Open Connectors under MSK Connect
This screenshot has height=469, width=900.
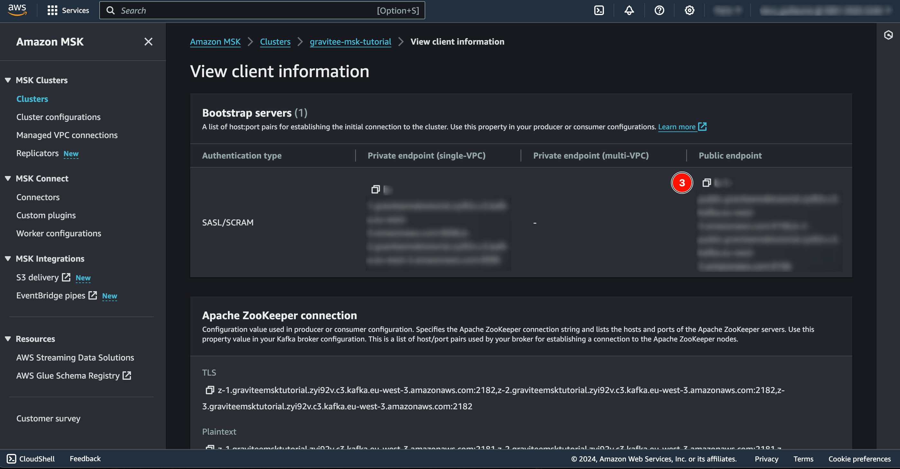(x=38, y=197)
